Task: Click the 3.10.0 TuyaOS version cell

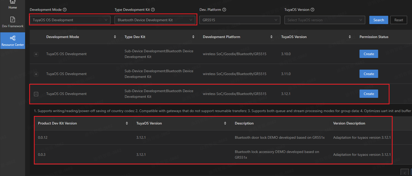Action: point(286,54)
